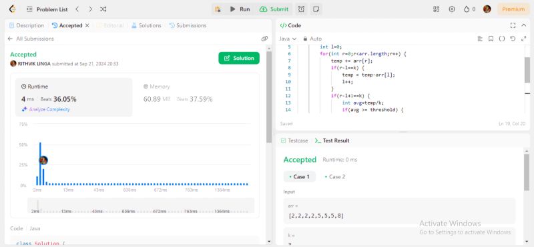
Task: Copy the submission link icon
Action: click(264, 39)
